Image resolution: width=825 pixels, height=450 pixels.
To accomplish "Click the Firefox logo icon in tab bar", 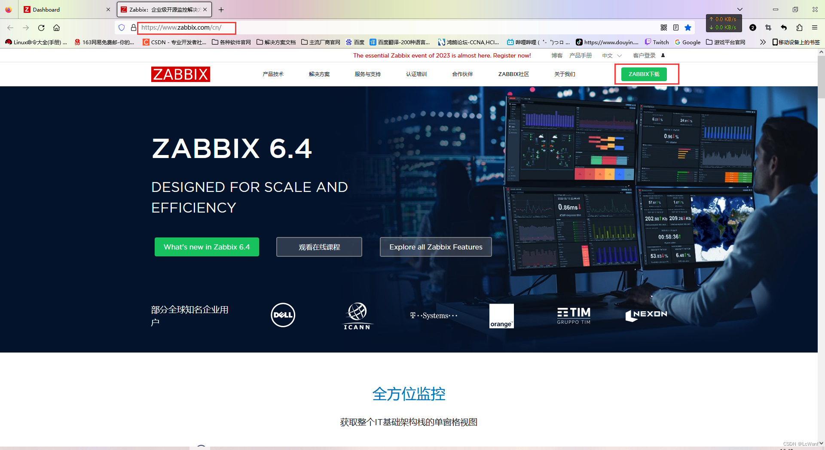I will point(8,9).
